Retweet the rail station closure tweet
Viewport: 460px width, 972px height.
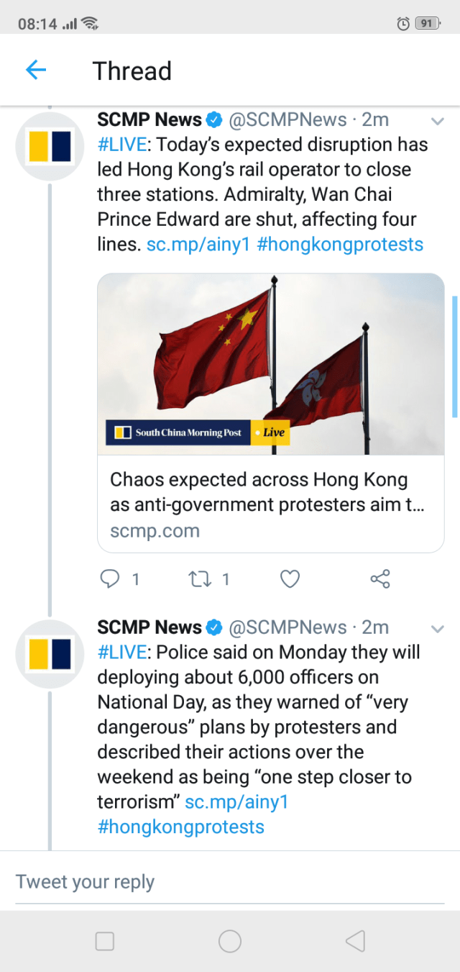pyautogui.click(x=198, y=579)
